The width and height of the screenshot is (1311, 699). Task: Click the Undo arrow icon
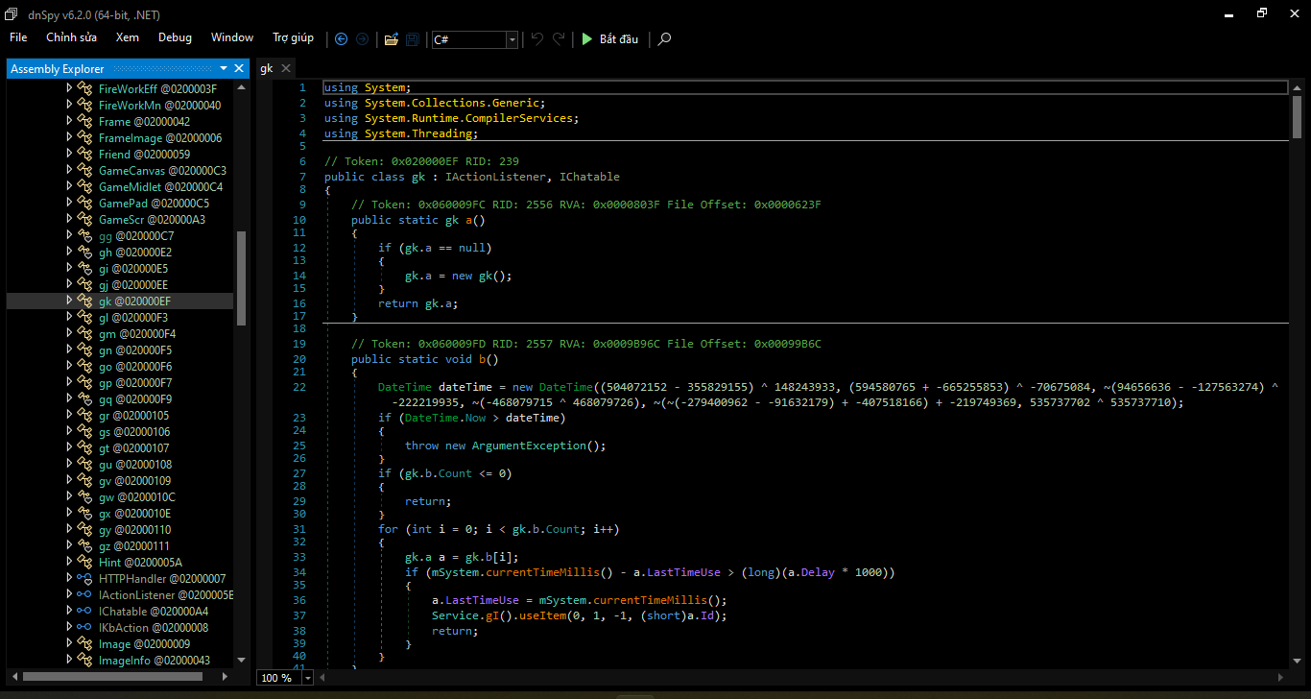[537, 39]
